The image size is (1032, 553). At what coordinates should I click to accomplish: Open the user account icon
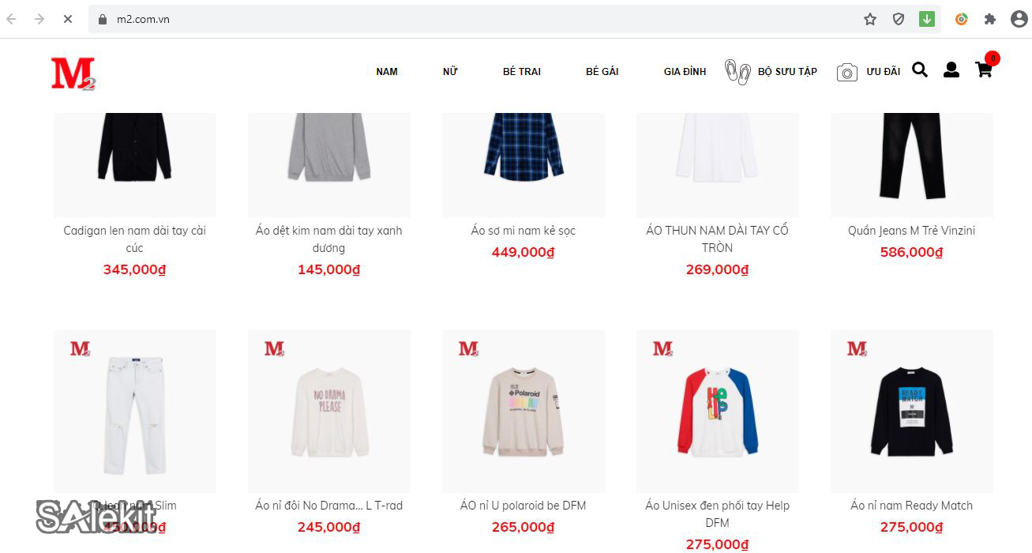click(x=951, y=70)
